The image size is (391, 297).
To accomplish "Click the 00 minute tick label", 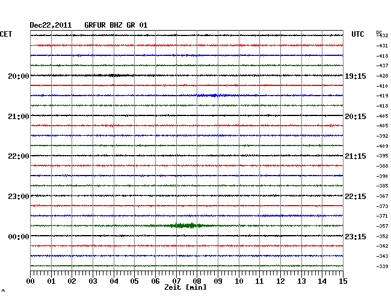I will [31, 281].
